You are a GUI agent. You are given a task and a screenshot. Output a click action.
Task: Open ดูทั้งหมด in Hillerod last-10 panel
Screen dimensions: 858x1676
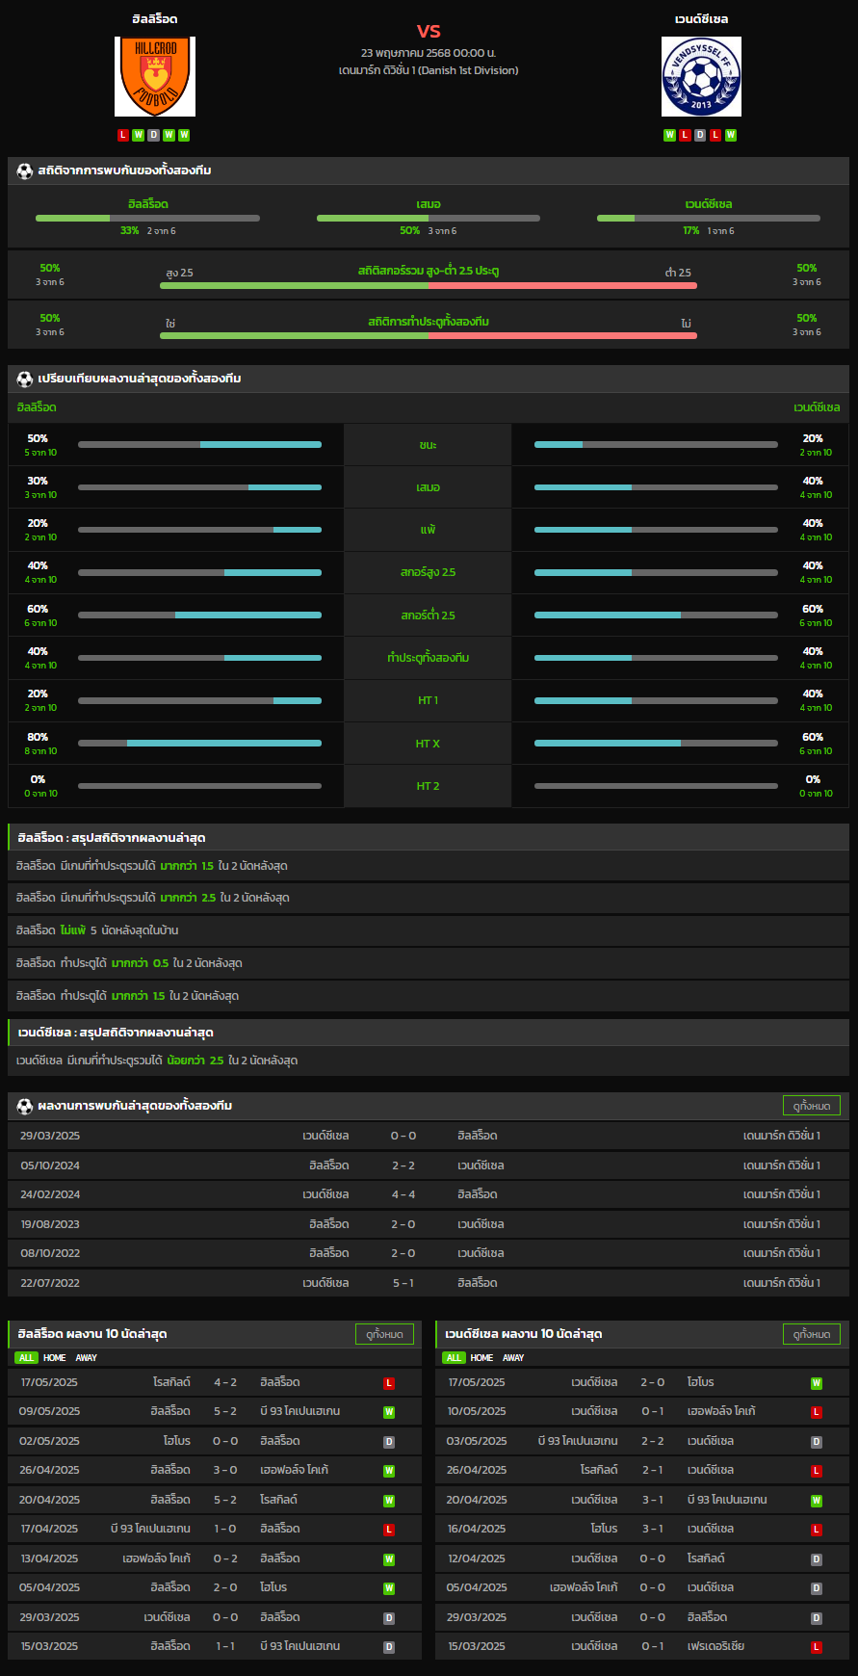coord(384,1334)
